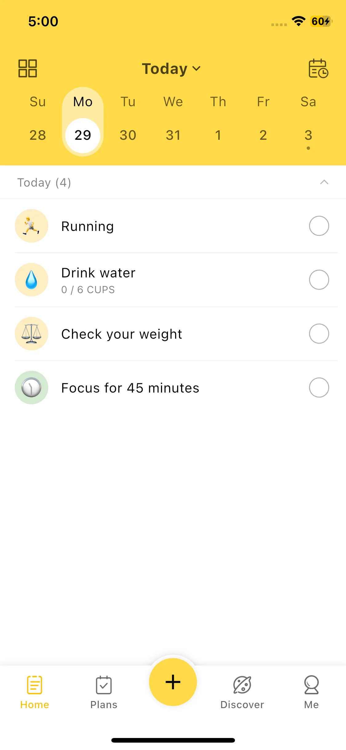346x750 pixels.
Task: Collapse the Today (4) section
Action: pyautogui.click(x=324, y=182)
